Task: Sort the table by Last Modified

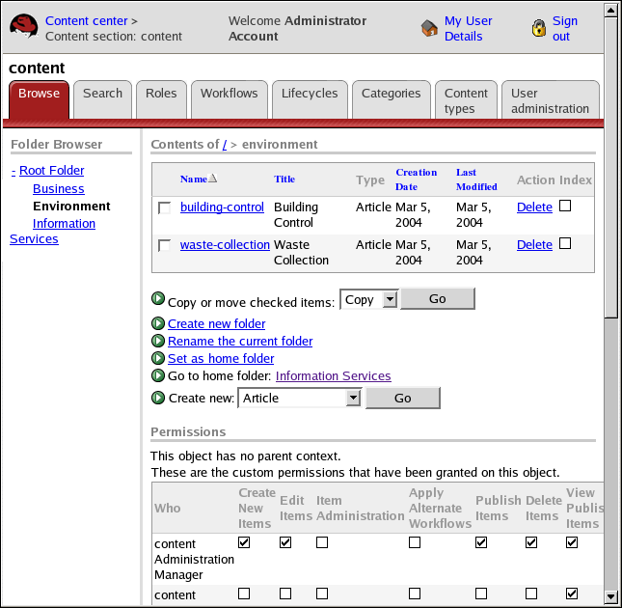Action: 476,180
